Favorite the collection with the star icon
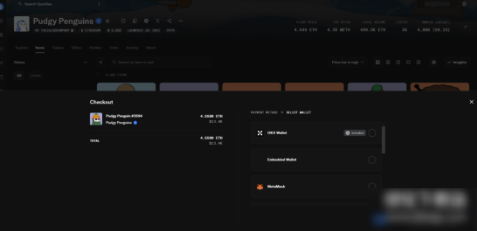 coord(108,21)
